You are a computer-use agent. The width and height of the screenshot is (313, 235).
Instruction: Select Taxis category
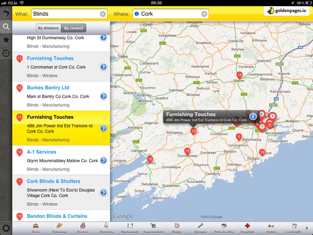pos(36,228)
